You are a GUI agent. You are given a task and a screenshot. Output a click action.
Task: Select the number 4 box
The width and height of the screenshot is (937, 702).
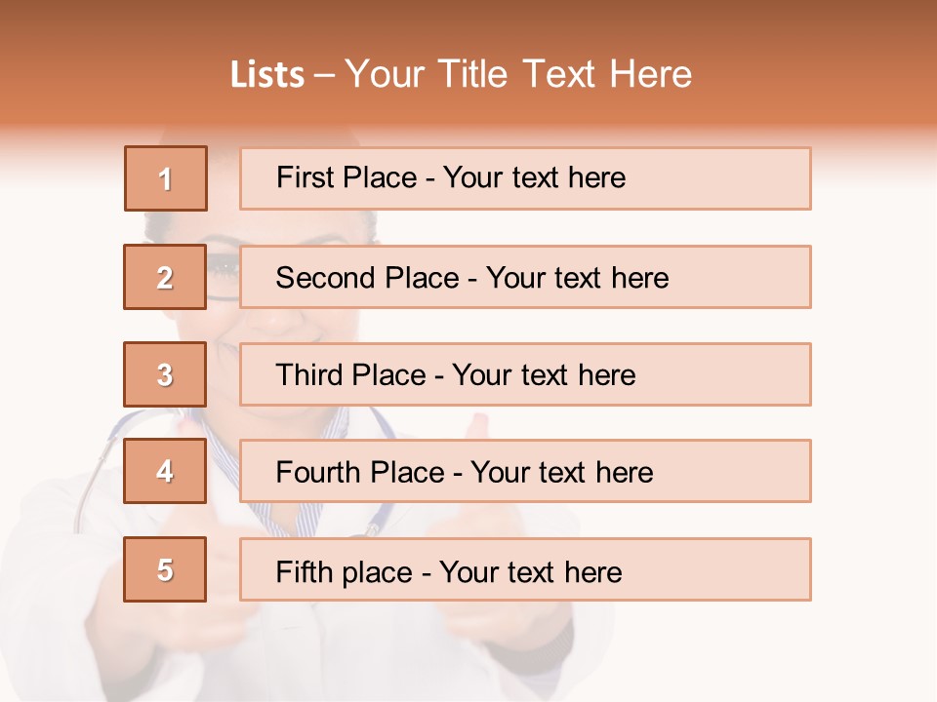[x=165, y=472]
